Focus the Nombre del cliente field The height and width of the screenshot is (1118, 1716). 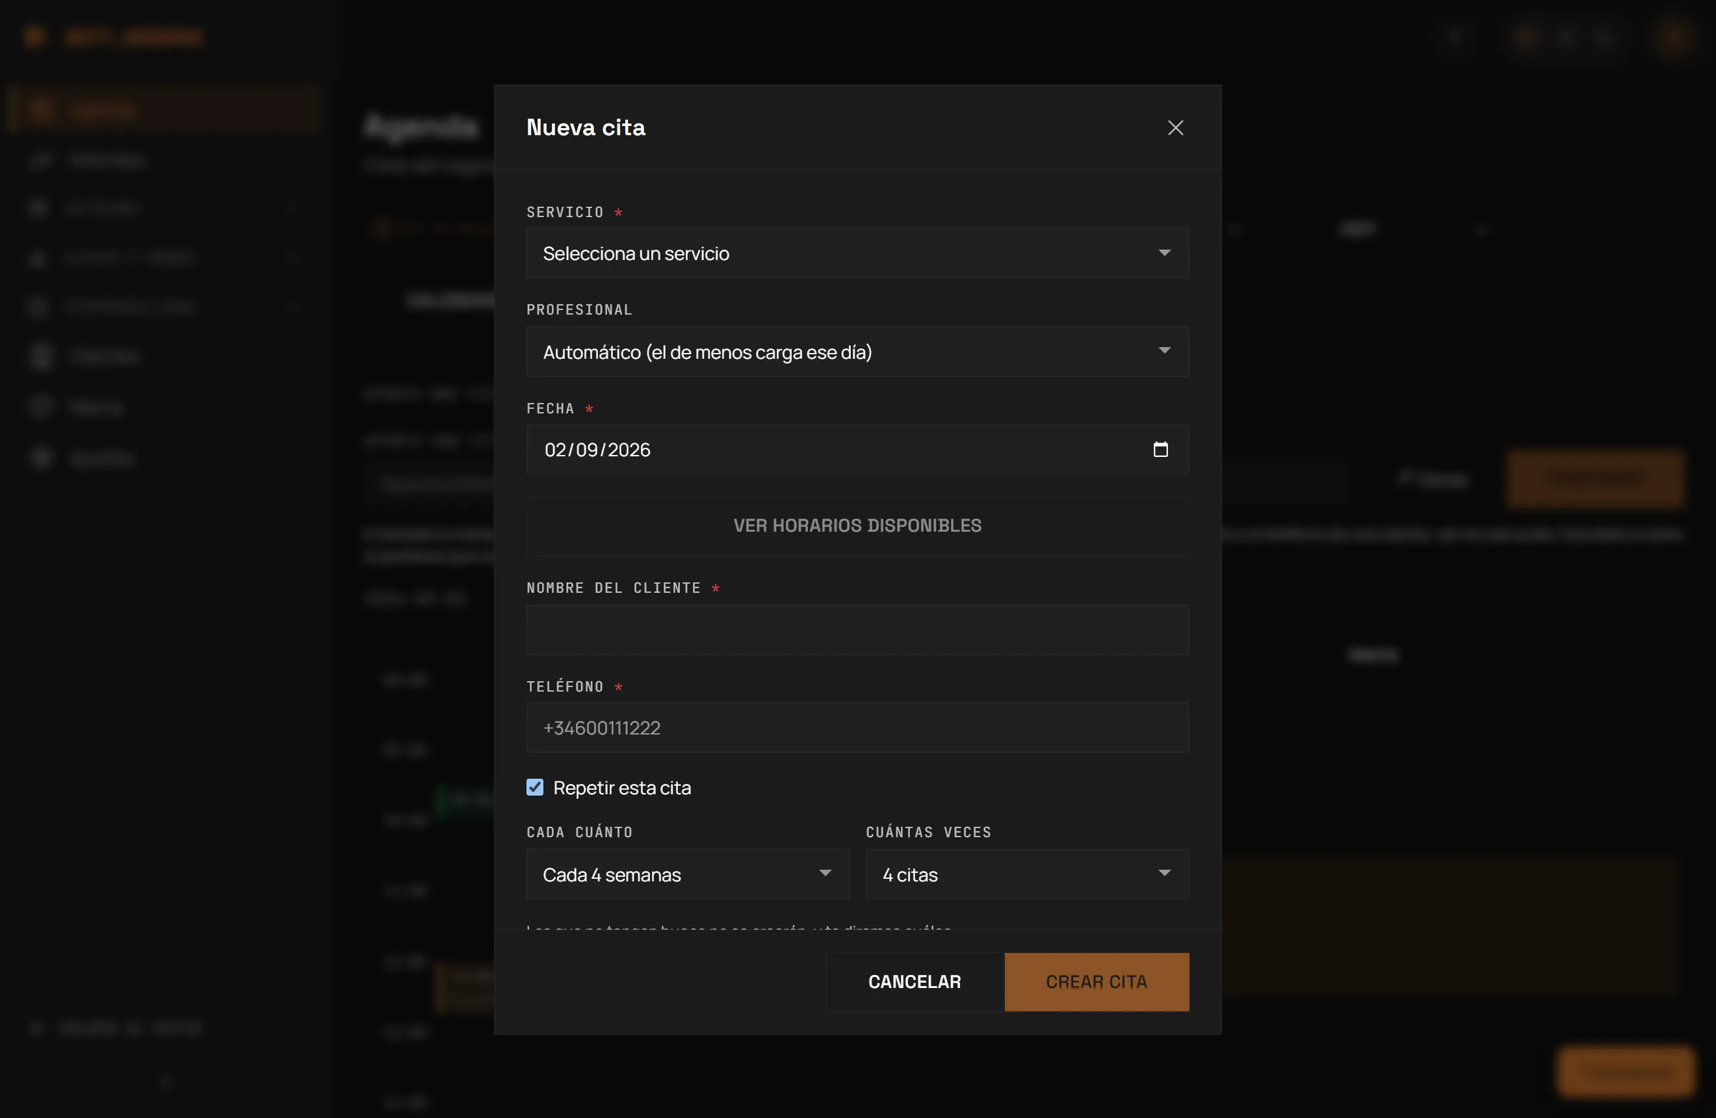pos(857,630)
